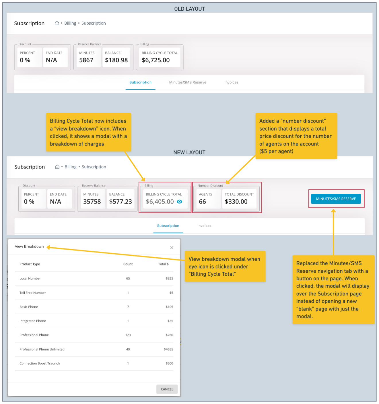Screen dimensions: 379x404
Task: Click the Total $ column header
Action: click(x=163, y=264)
